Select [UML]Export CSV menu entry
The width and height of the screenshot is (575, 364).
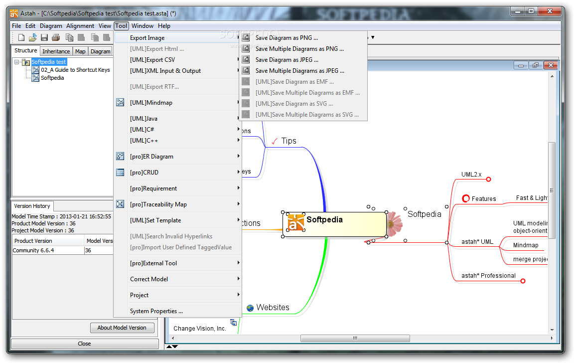tap(178, 59)
